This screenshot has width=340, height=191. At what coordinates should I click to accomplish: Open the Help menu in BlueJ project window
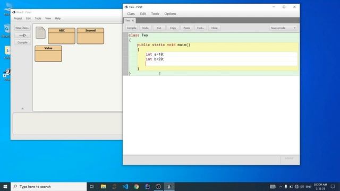coord(58,19)
